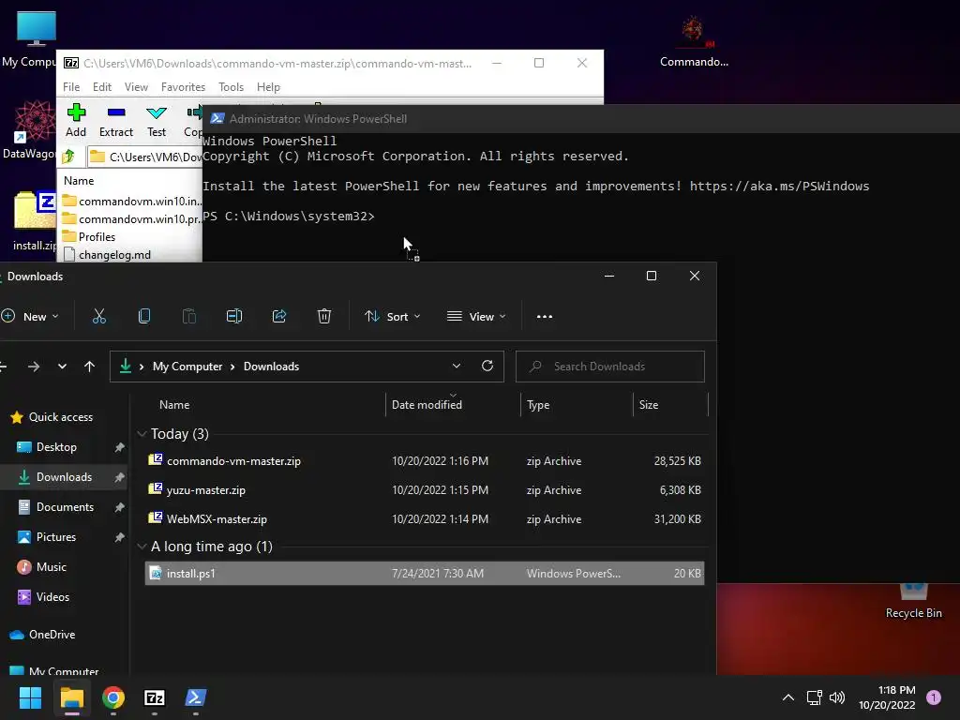960x720 pixels.
Task: Sort by the Name column header
Action: 174,405
